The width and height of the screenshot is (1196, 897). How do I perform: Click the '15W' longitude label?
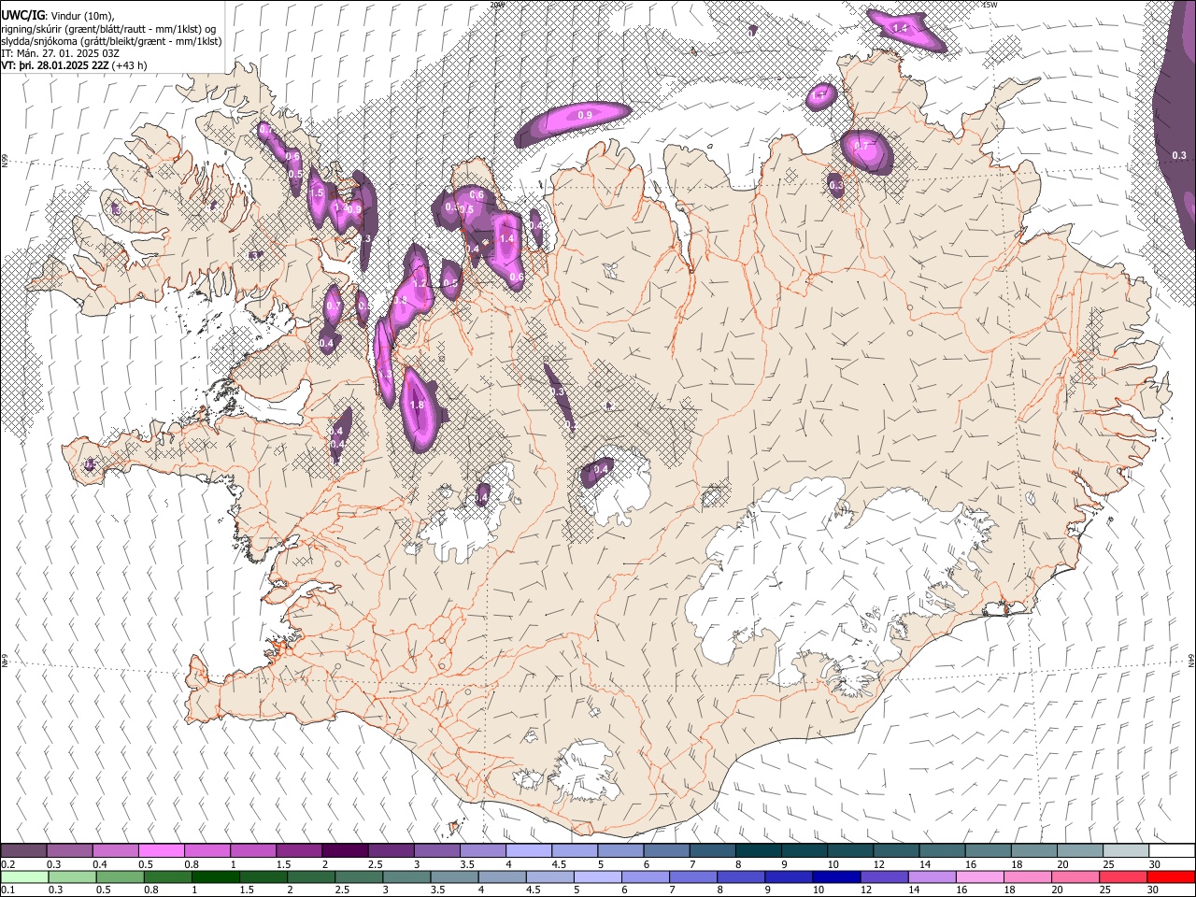[x=990, y=5]
